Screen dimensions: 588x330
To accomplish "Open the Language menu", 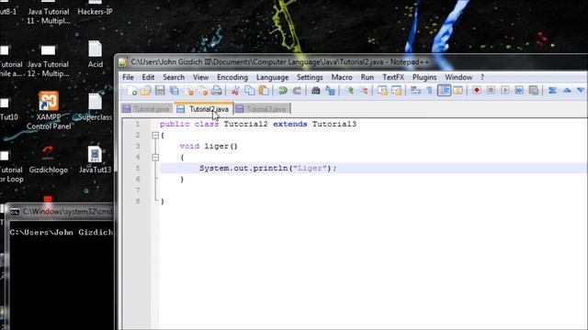I will pos(273,77).
